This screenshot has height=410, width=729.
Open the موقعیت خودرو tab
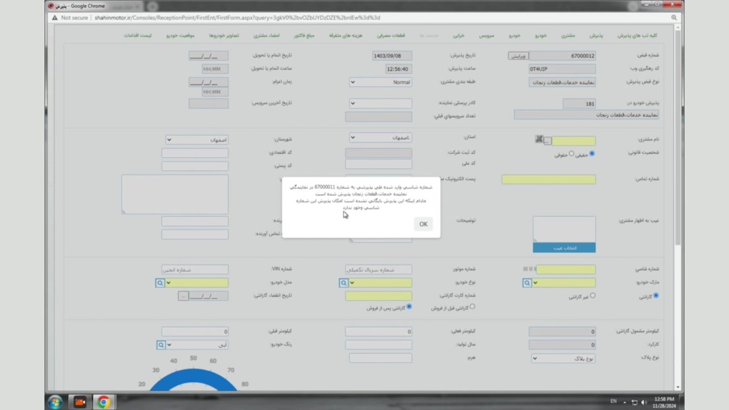point(181,35)
